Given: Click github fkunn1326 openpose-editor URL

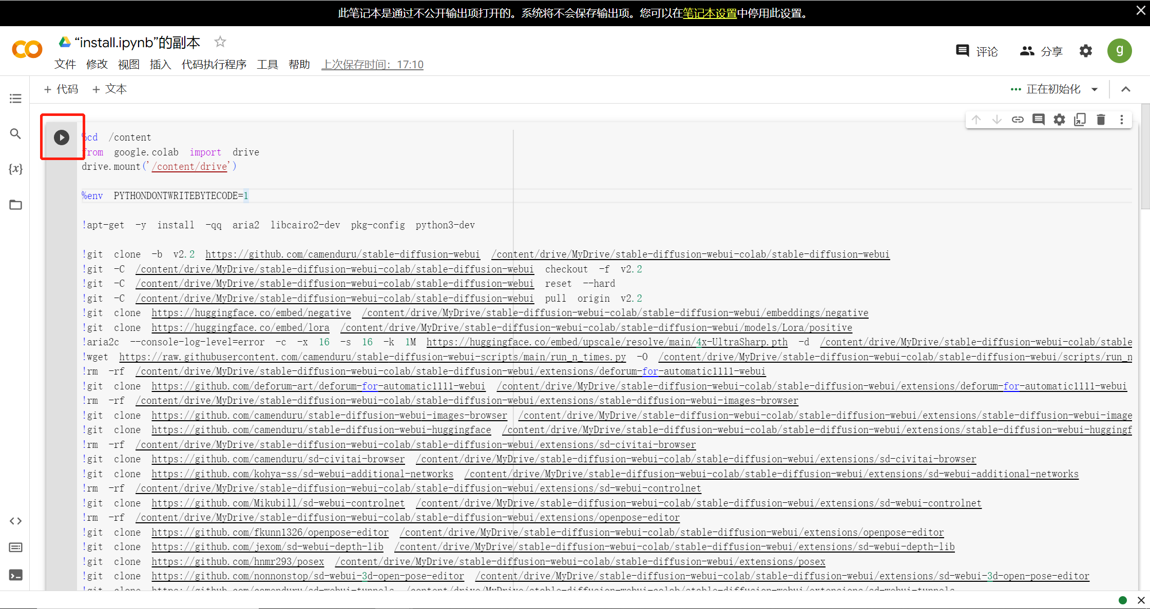Looking at the screenshot, I should point(270,533).
